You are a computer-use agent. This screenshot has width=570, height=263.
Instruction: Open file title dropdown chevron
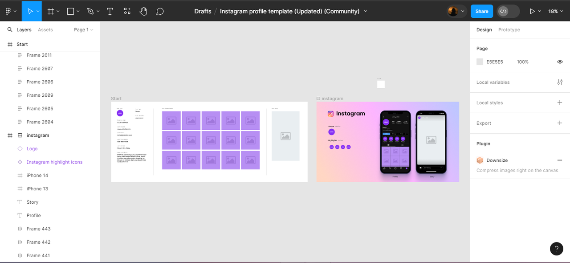(366, 11)
